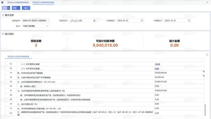
Task: Click row number 52
Action: coord(11,113)
